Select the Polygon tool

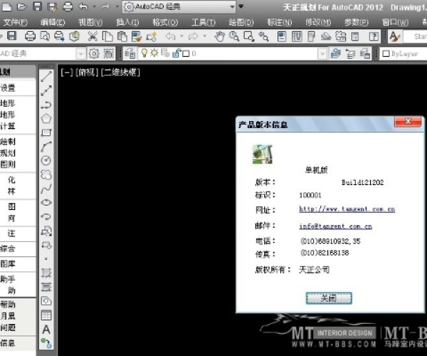coord(46,118)
